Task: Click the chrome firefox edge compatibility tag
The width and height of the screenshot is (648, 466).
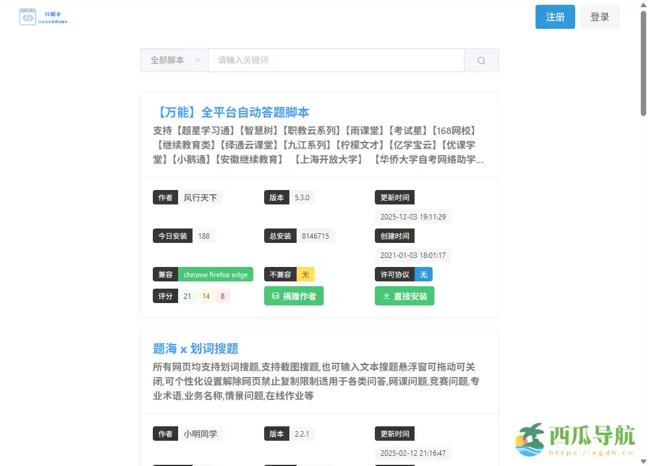Action: coord(215,274)
